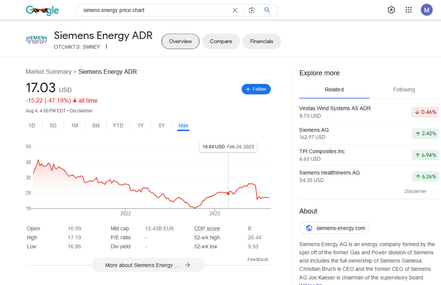Click the 6.94% up change badge

pyautogui.click(x=425, y=155)
